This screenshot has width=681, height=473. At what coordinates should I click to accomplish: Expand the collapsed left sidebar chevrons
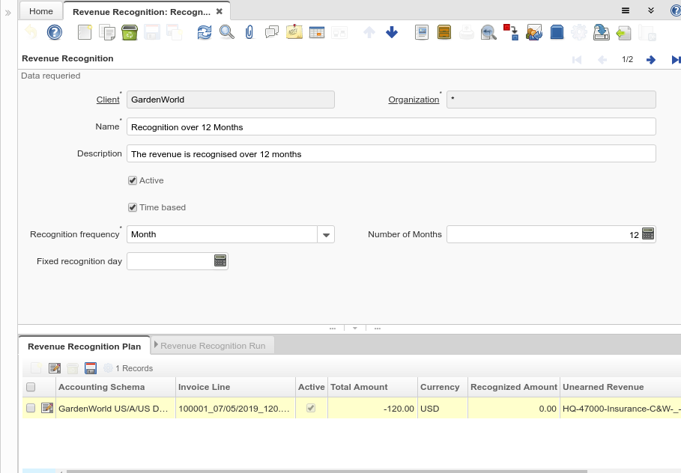tap(8, 13)
